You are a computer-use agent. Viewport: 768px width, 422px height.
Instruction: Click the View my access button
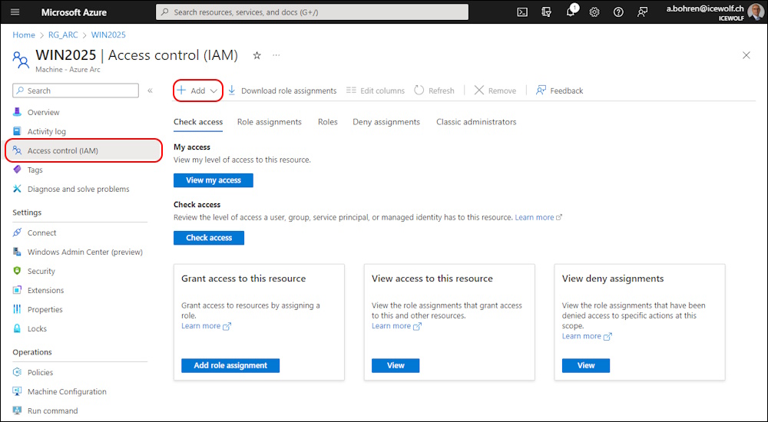pos(213,180)
